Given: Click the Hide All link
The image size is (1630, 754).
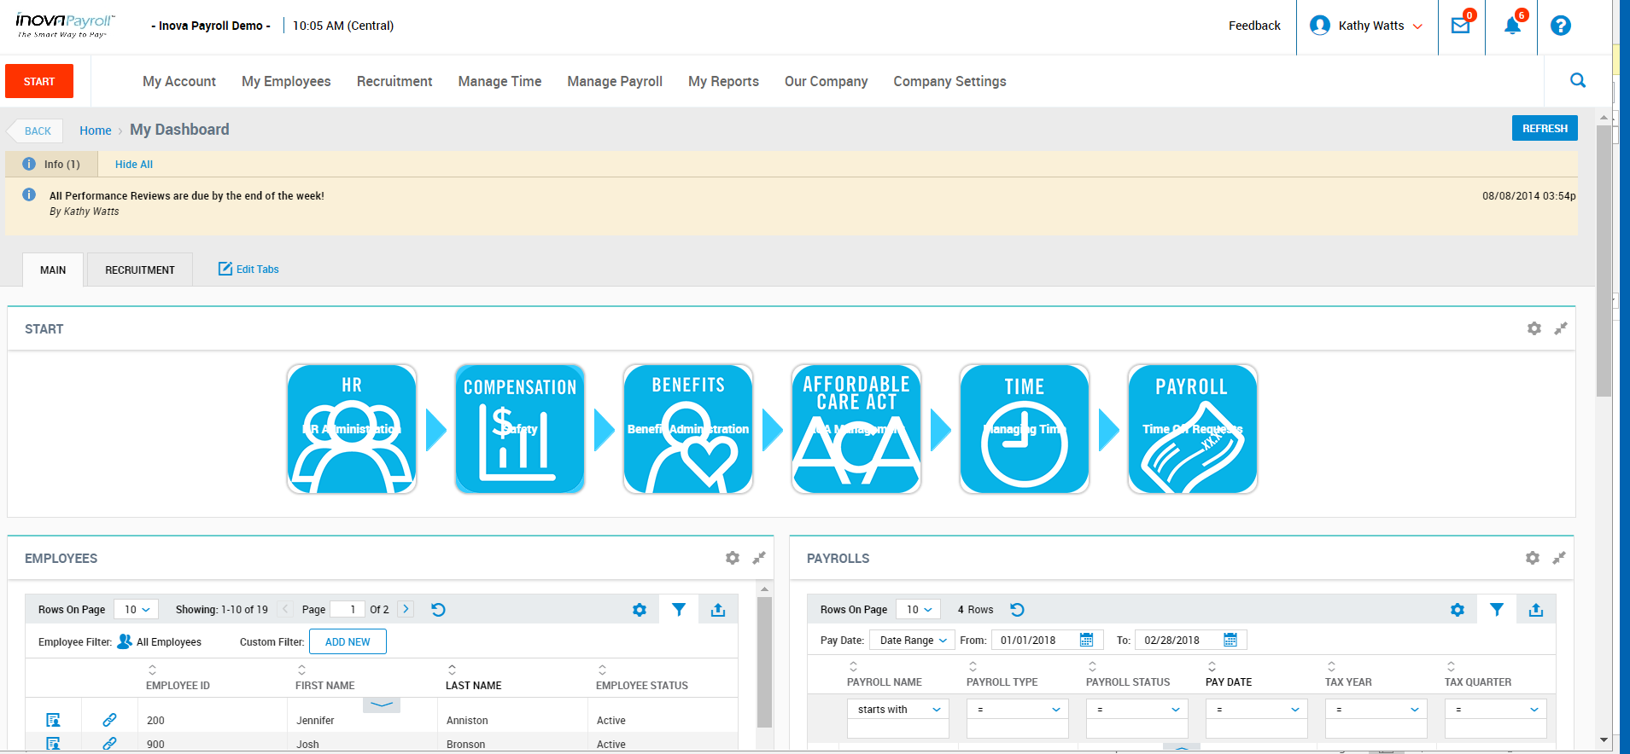Looking at the screenshot, I should point(134,165).
